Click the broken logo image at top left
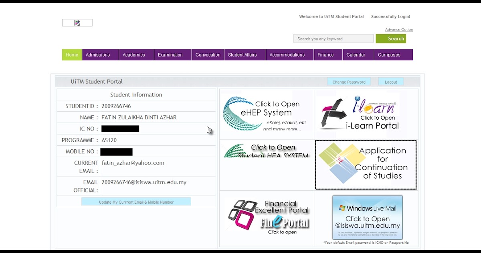Viewport: 481px width, 253px height. coord(77,23)
